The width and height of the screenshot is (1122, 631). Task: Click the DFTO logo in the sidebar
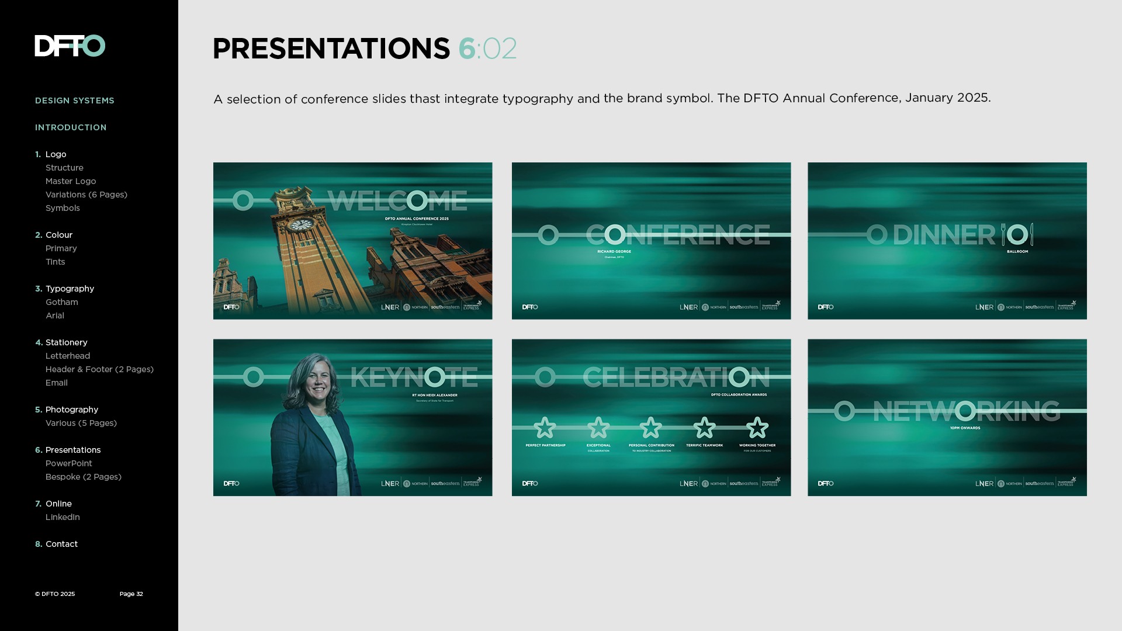70,46
